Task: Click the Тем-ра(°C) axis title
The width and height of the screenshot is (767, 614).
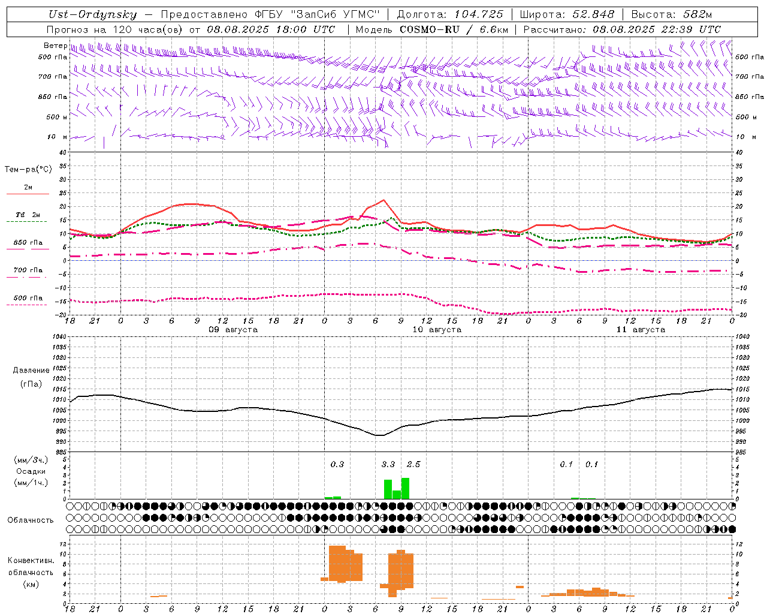Action: 28,170
